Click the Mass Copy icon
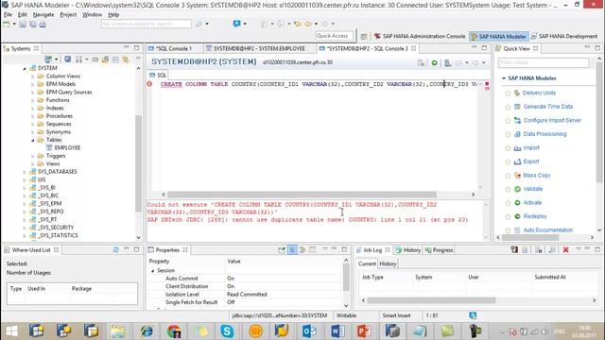This screenshot has width=605, height=340. [517, 175]
